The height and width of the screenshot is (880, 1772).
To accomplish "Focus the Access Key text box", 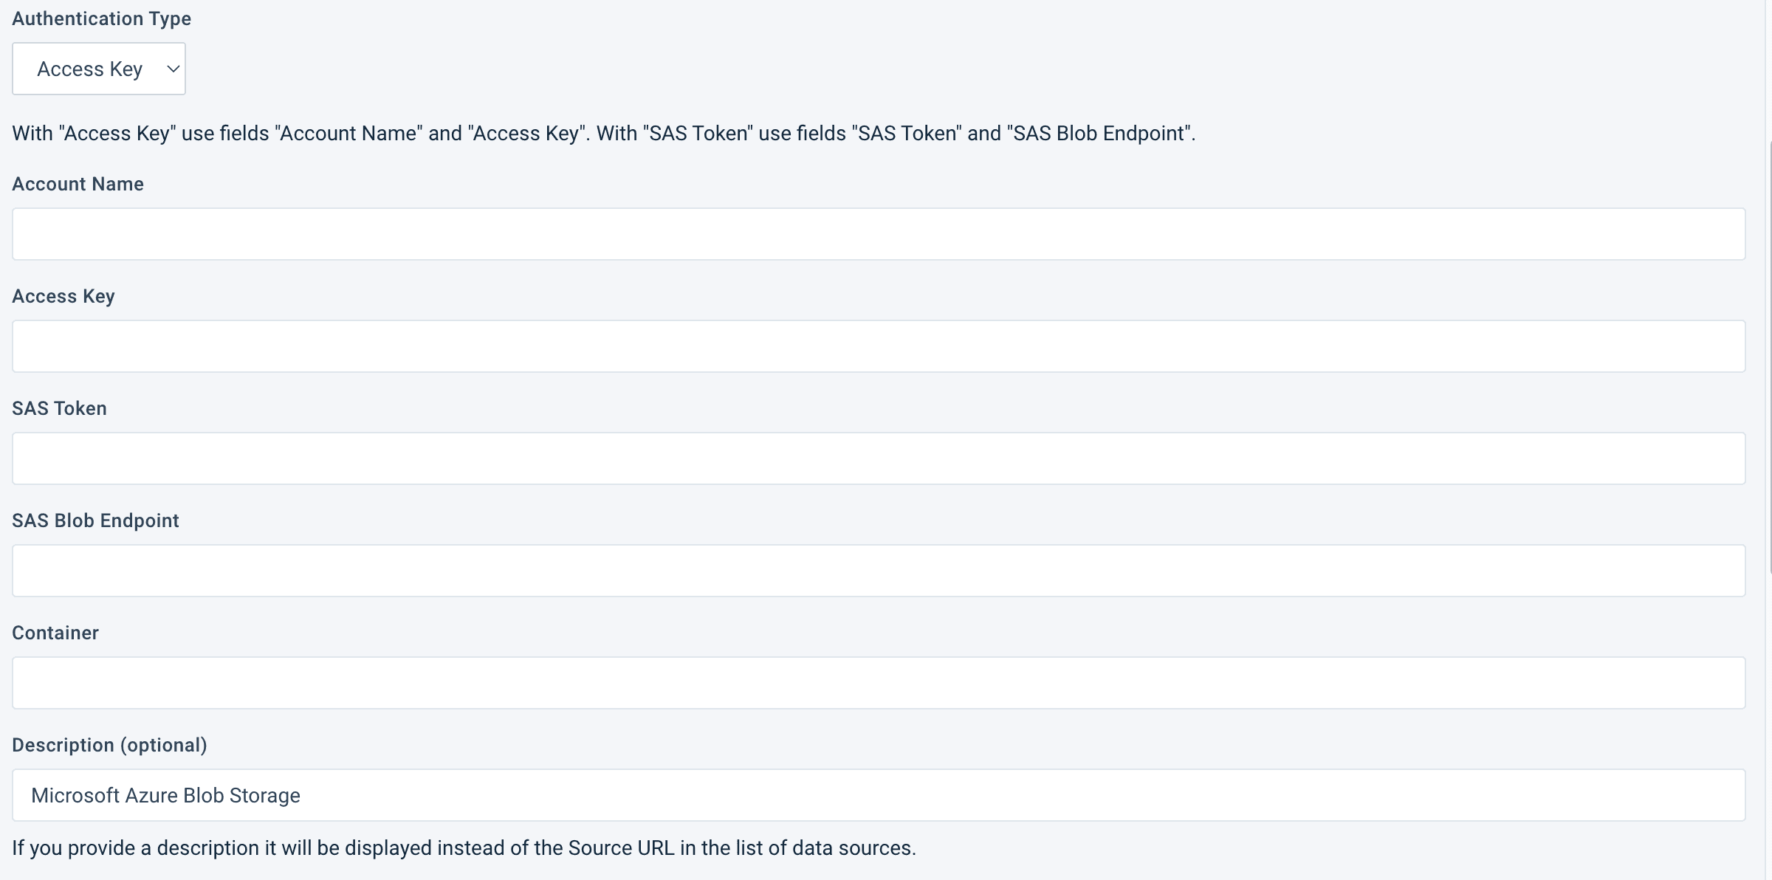I will point(879,346).
